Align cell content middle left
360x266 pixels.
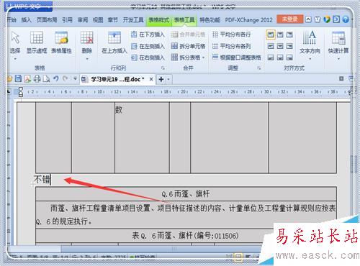click(x=271, y=46)
